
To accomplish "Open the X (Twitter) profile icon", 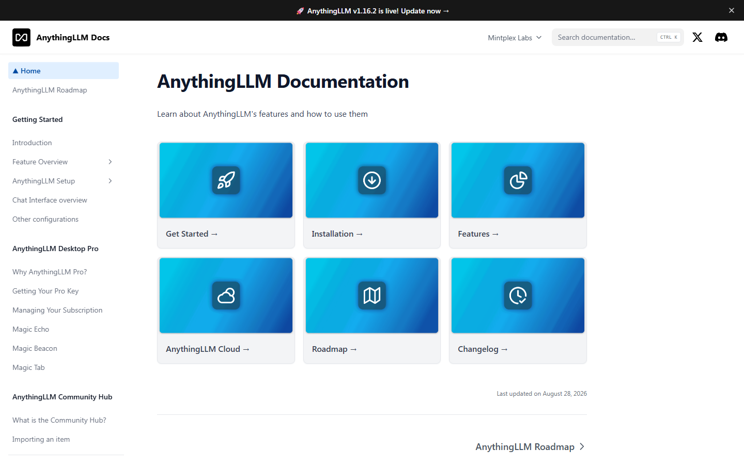I will [698, 37].
